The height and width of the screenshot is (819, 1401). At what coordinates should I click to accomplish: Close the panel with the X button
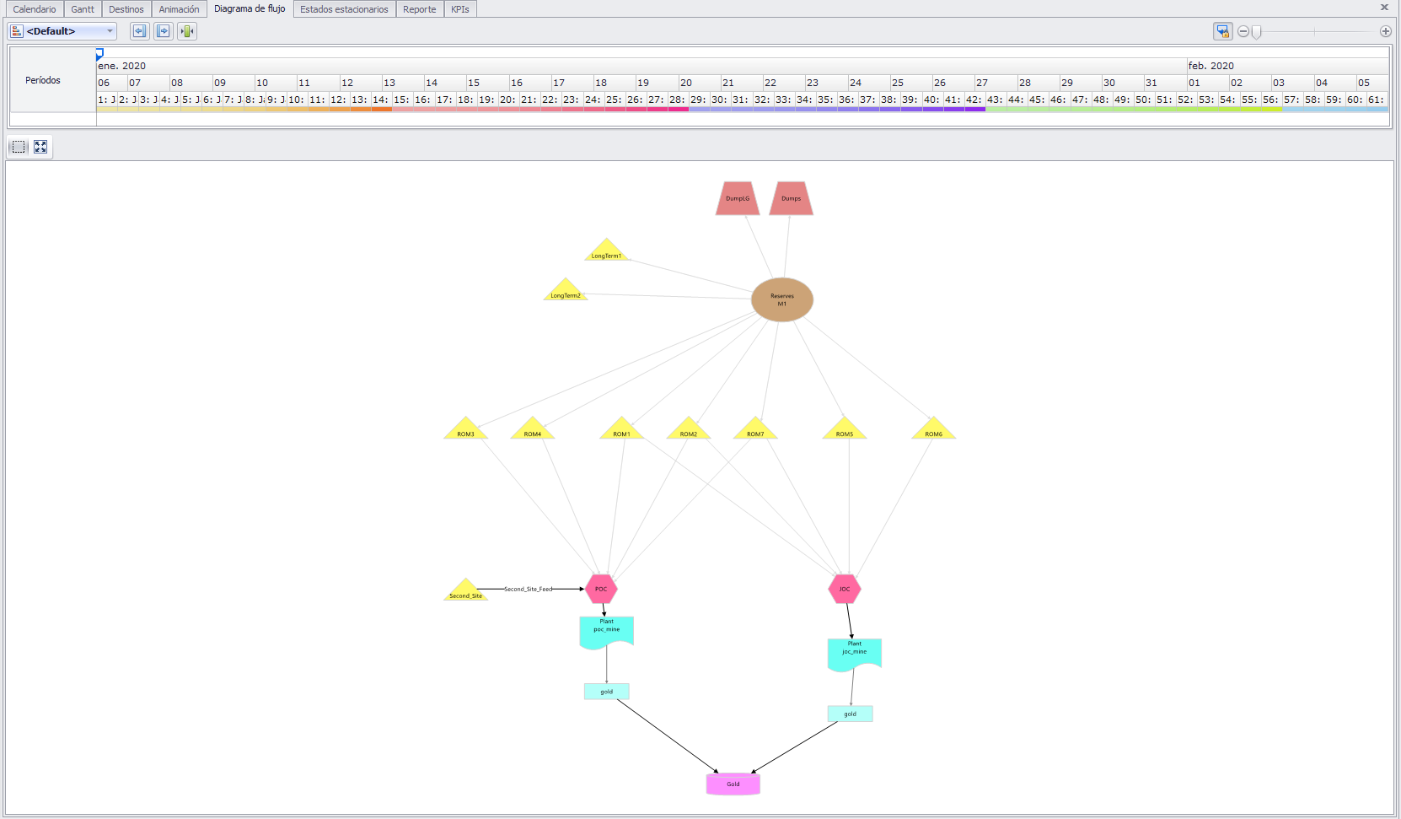[x=1384, y=8]
